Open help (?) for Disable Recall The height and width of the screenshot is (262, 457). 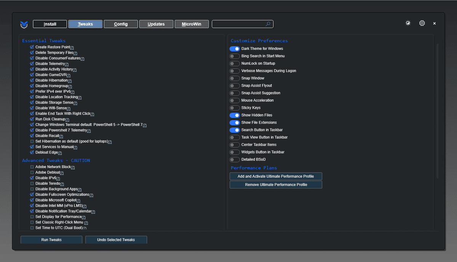tap(61, 136)
